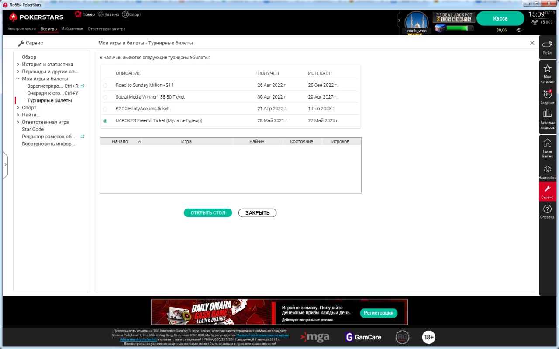The image size is (559, 349).
Task: Open the Спорт section in the top bar
Action: 131,14
